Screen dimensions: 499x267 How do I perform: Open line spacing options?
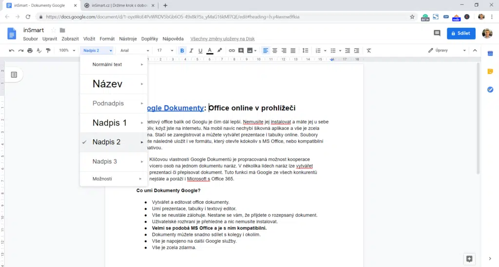(305, 51)
